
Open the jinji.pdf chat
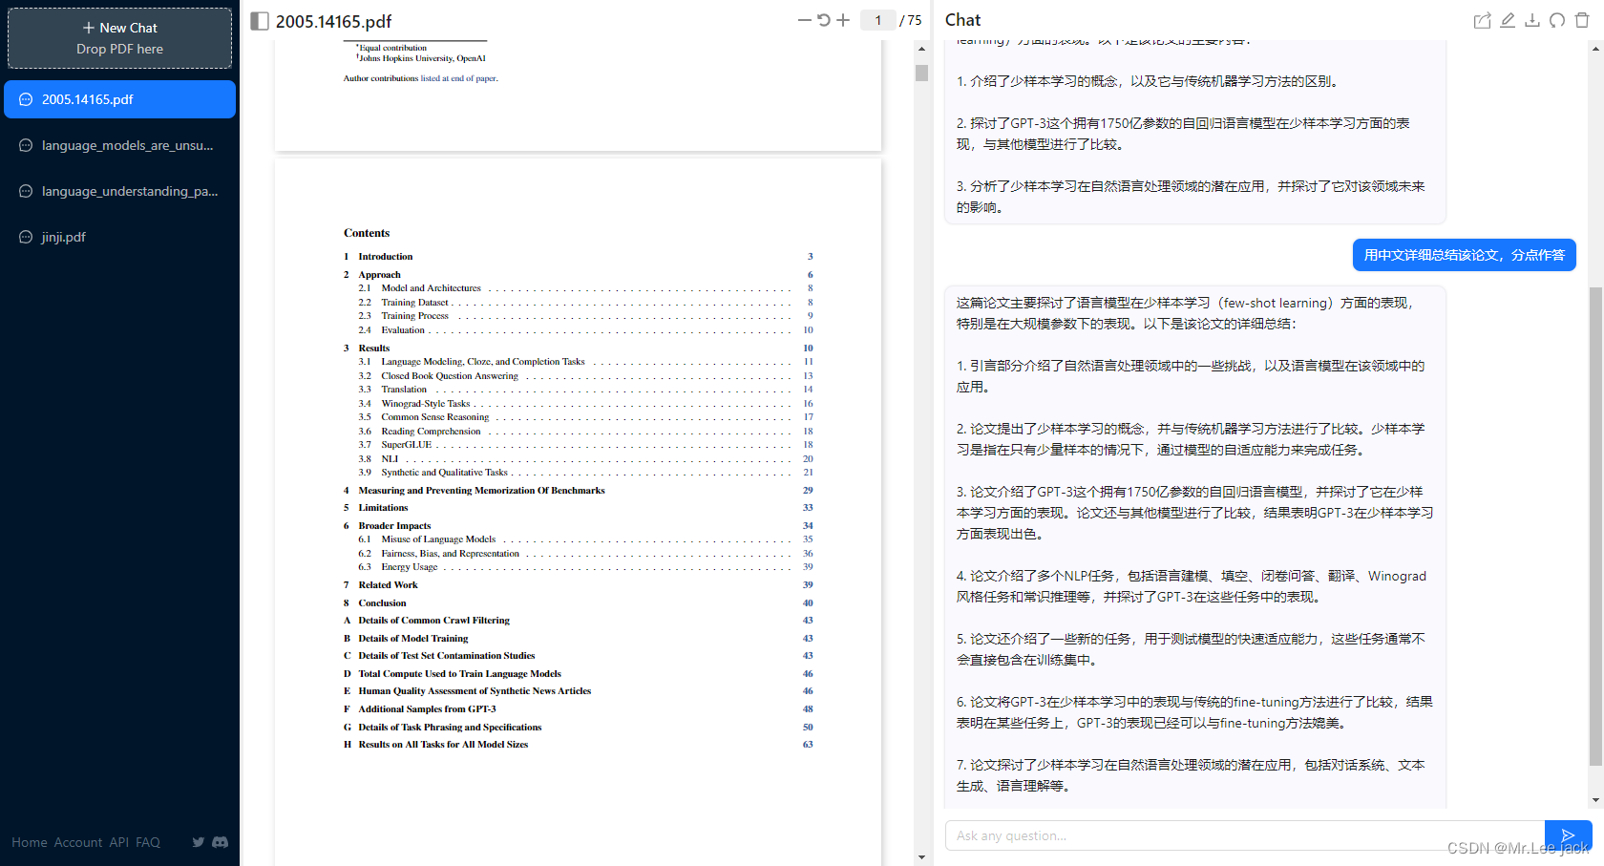pyautogui.click(x=120, y=237)
